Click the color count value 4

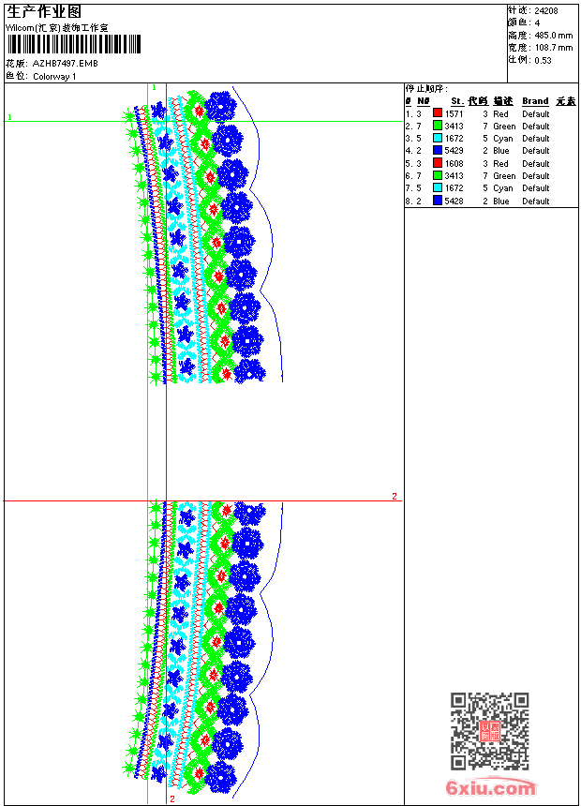coord(537,23)
